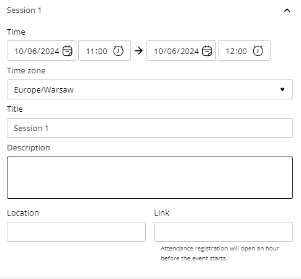Click the Session 1 header title text
Screen dimensions: 301x279
24,11
